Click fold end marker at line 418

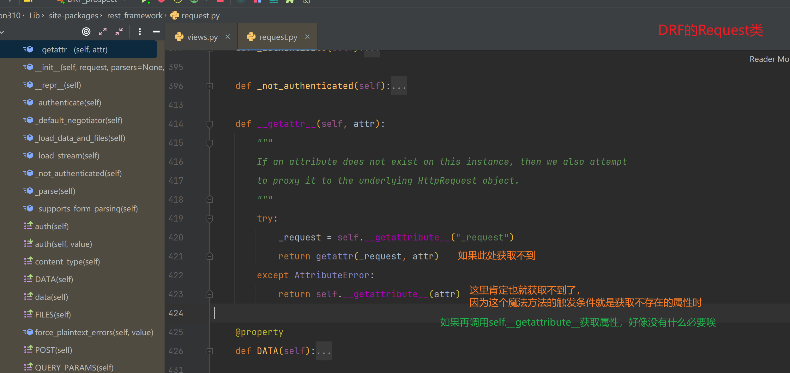pyautogui.click(x=210, y=199)
